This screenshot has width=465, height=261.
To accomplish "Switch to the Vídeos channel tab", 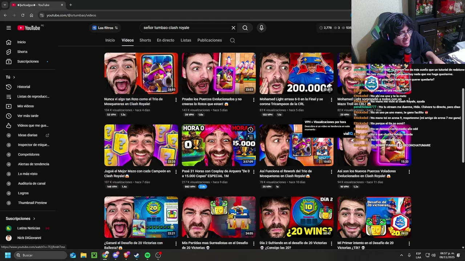I will (128, 40).
